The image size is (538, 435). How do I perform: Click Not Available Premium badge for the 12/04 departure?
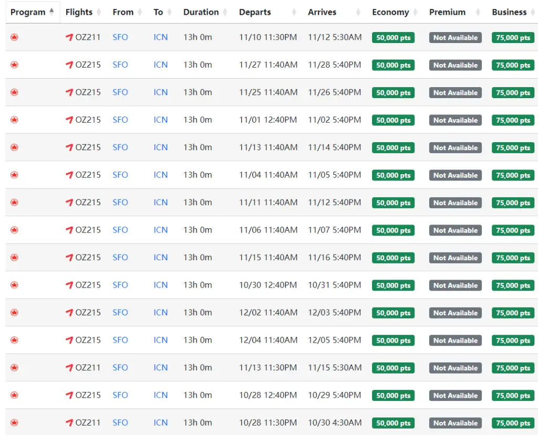pyautogui.click(x=455, y=341)
